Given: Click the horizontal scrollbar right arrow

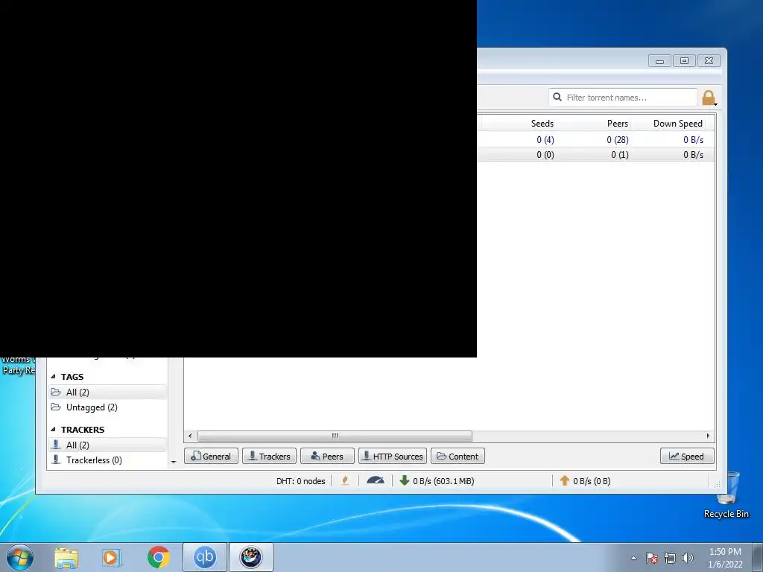Looking at the screenshot, I should 708,436.
